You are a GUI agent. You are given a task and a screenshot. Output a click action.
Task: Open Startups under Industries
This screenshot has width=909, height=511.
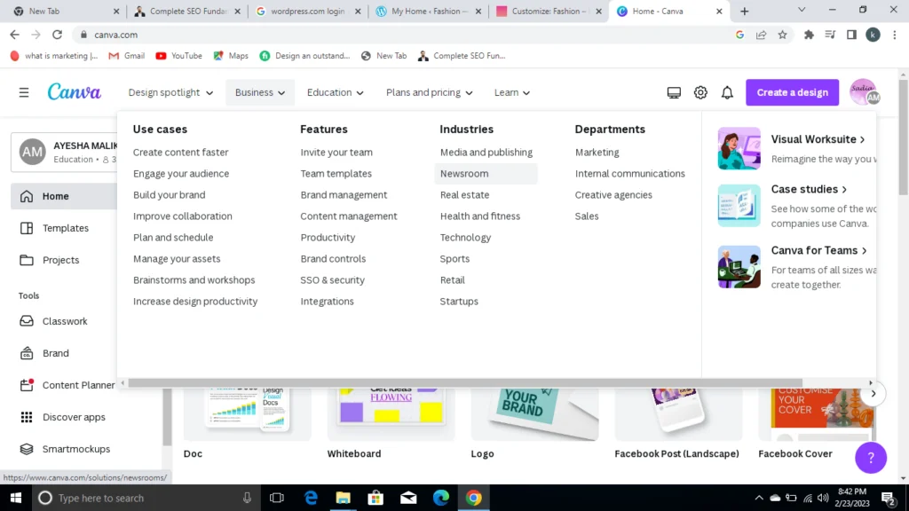[459, 302]
